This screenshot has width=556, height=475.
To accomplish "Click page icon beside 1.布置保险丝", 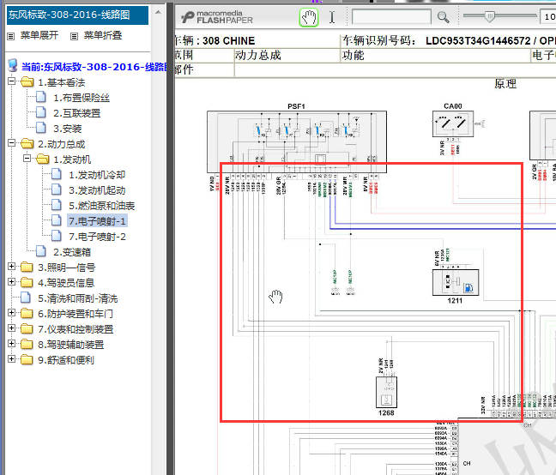I will coord(41,97).
